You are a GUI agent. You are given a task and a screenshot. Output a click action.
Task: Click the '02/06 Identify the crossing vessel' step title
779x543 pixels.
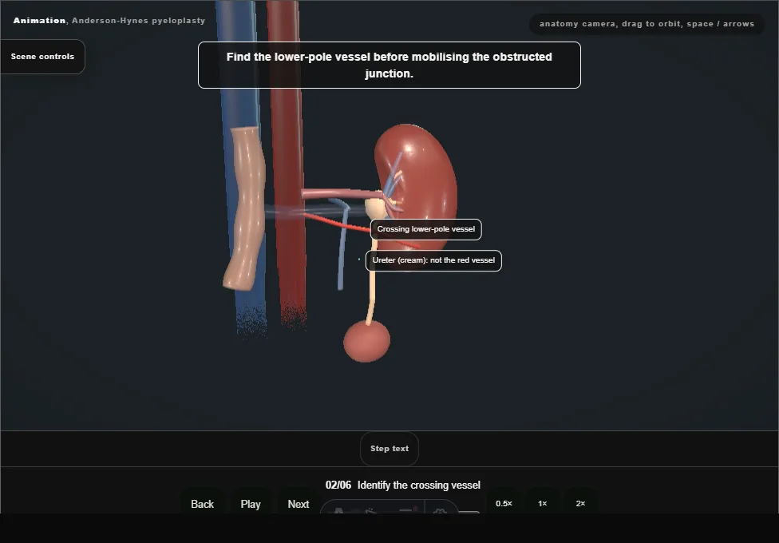pos(403,485)
